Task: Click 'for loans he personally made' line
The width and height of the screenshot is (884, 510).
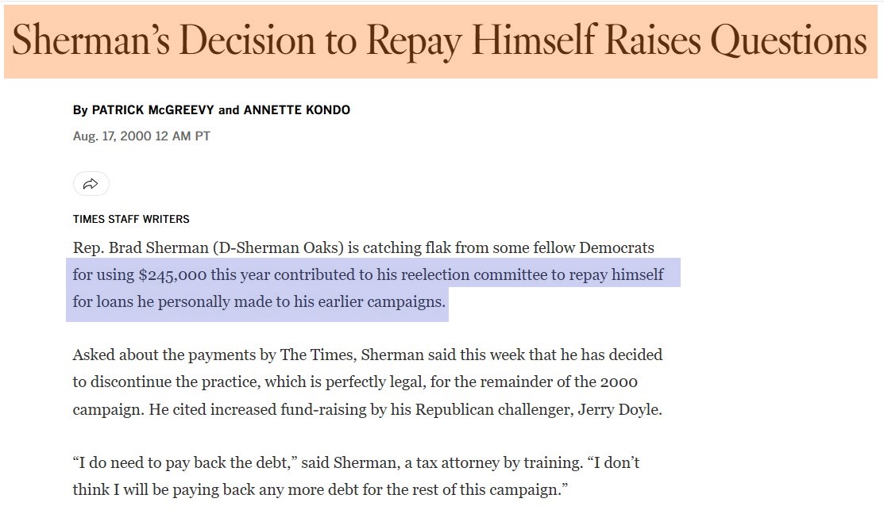Action: (x=259, y=301)
